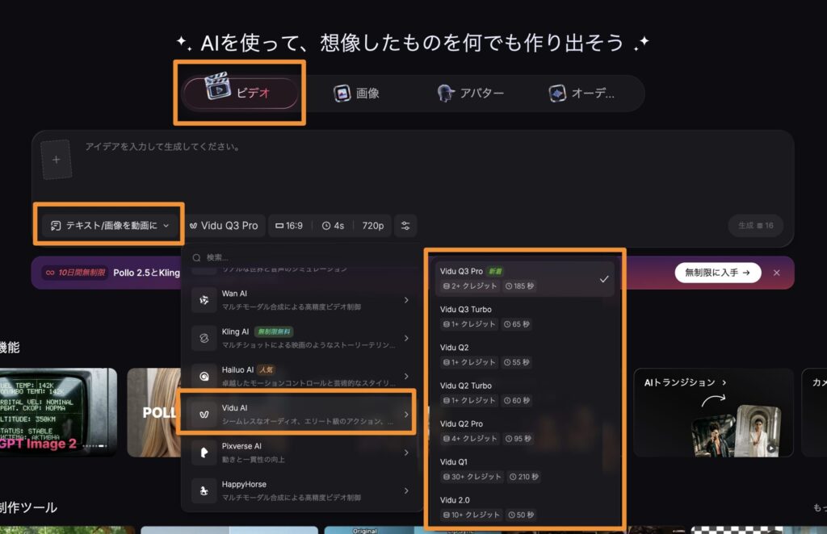827x534 pixels.
Task: Open the GPT Image 2 thumbnail
Action: pyautogui.click(x=58, y=412)
